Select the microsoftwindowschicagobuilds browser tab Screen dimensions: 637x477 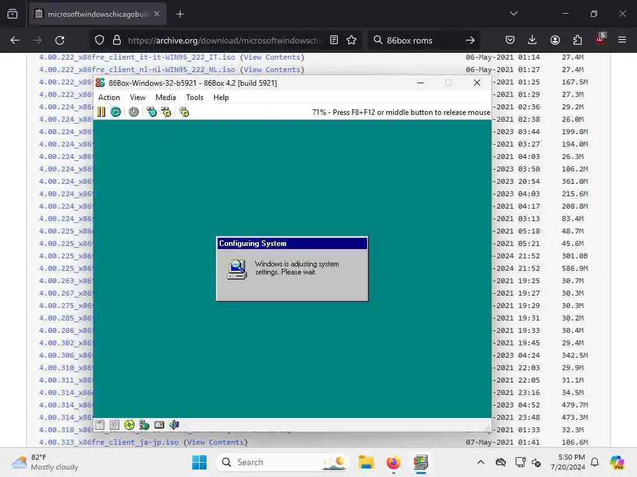(98, 14)
